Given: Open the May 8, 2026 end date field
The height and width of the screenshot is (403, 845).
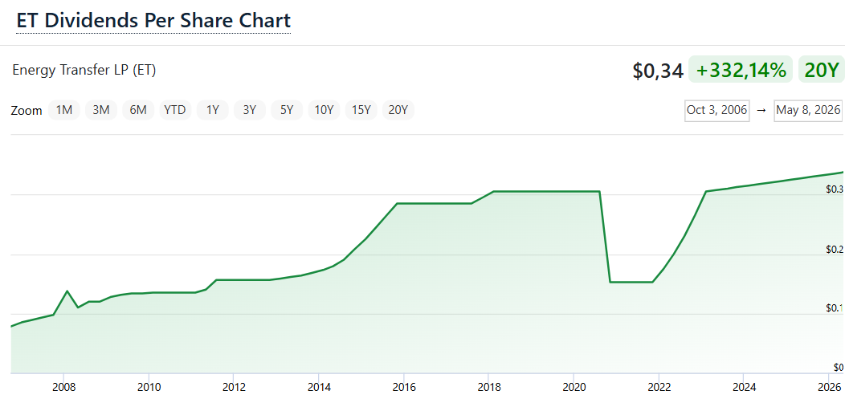Looking at the screenshot, I should point(808,111).
